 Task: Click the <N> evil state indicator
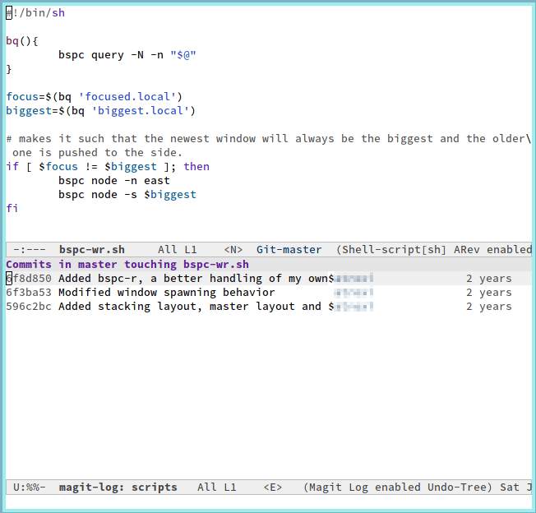(x=233, y=250)
